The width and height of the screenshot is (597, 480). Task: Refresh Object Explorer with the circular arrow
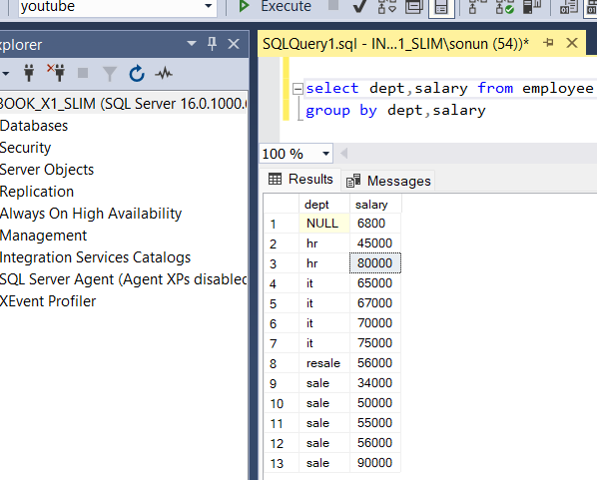click(137, 74)
